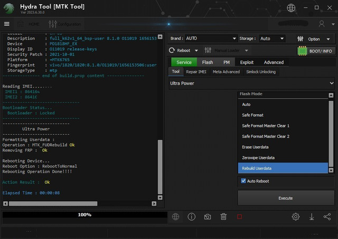Expand the Option dropdown arrow
The height and width of the screenshot is (239, 338).
click(x=328, y=39)
